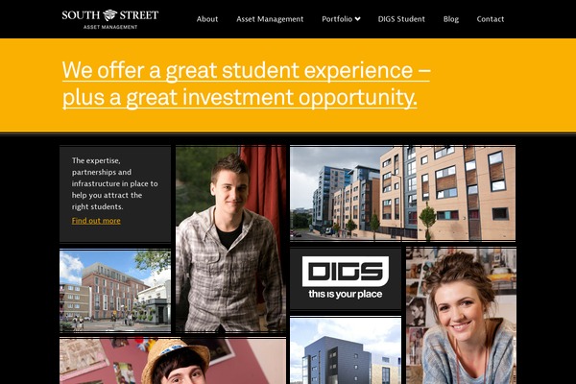The height and width of the screenshot is (384, 576).
Task: Select the large beige apartment building photo
Action: click(x=402, y=193)
